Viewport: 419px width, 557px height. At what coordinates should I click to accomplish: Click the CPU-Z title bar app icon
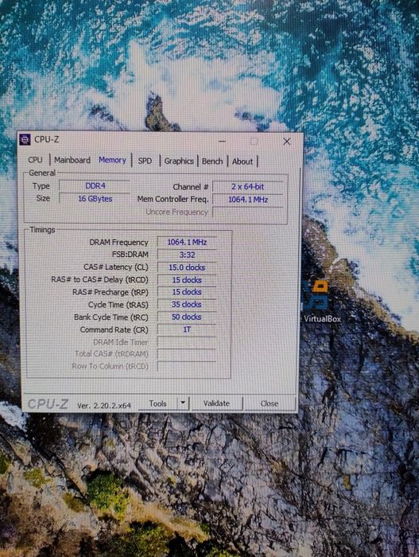(25, 139)
